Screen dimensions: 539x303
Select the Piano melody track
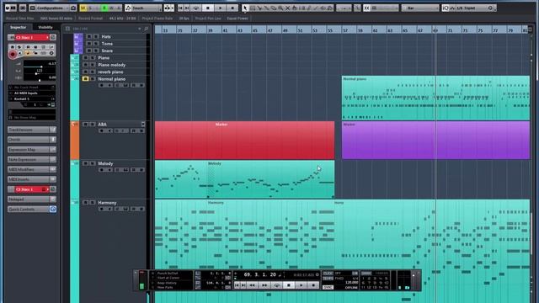pos(112,65)
